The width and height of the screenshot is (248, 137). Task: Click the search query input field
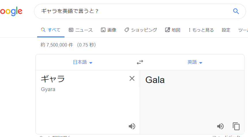[132, 11]
